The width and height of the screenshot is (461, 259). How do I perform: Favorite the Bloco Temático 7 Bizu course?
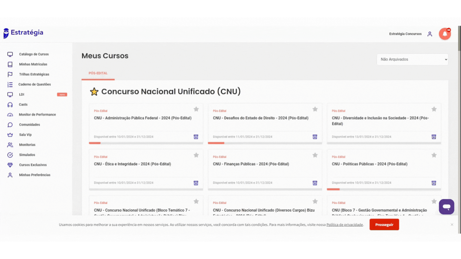(x=196, y=201)
